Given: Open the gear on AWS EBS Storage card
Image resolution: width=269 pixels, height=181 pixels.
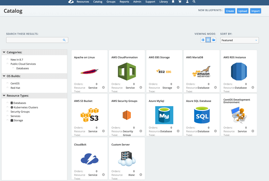Looking at the screenshot, I should click(x=178, y=87).
